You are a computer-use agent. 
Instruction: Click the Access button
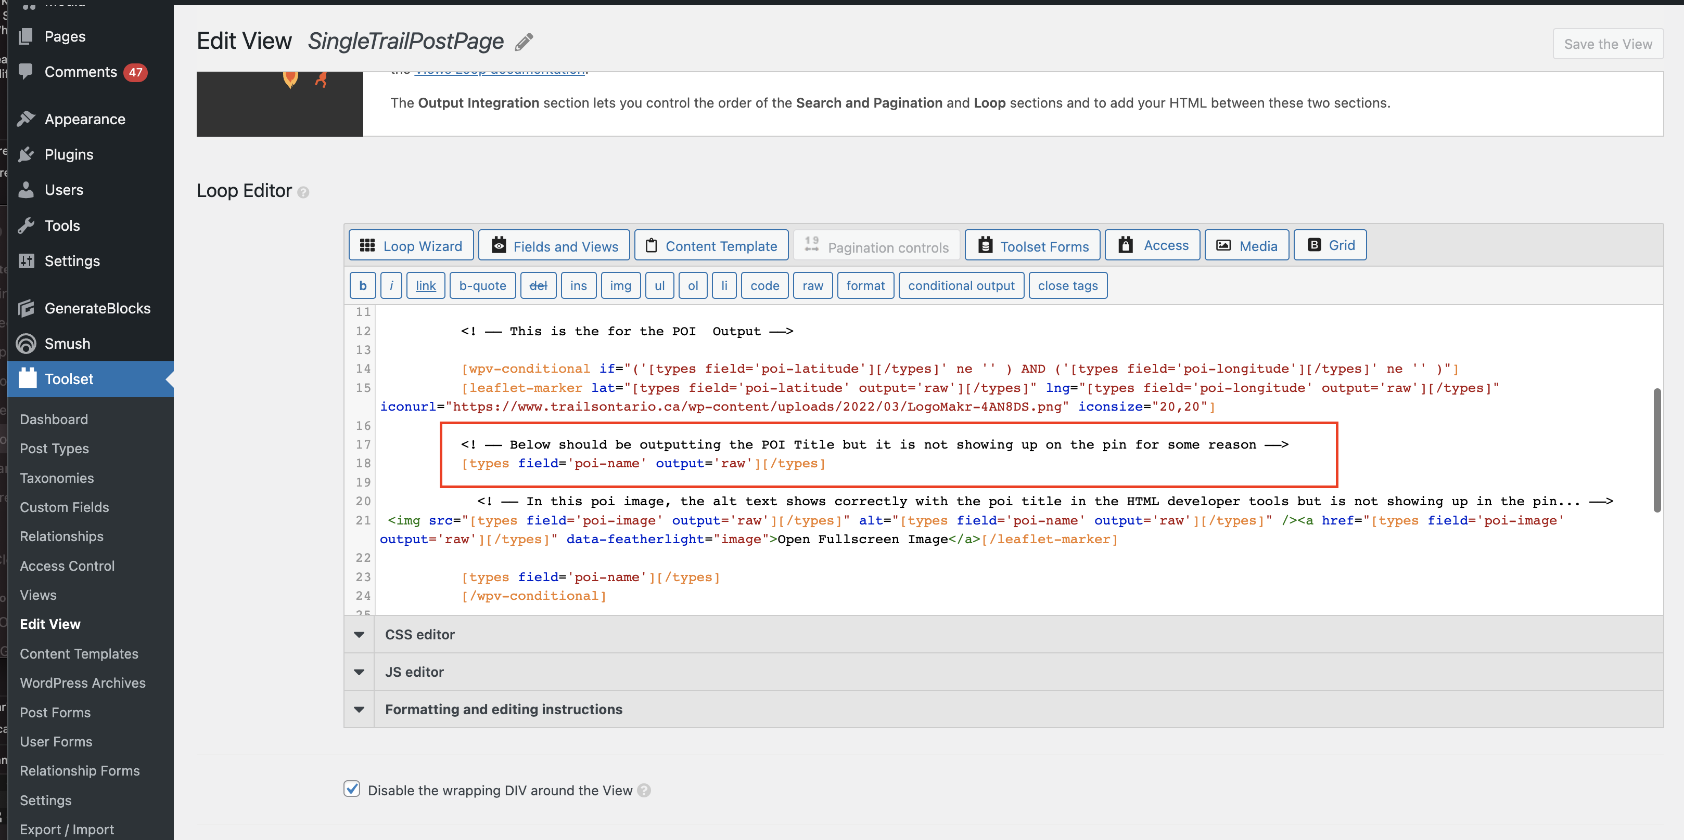point(1153,245)
